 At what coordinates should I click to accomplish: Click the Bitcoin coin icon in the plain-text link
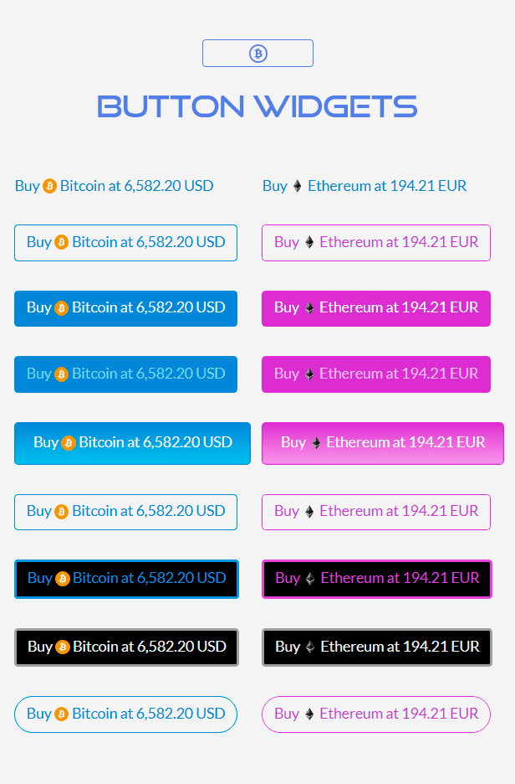(x=50, y=186)
